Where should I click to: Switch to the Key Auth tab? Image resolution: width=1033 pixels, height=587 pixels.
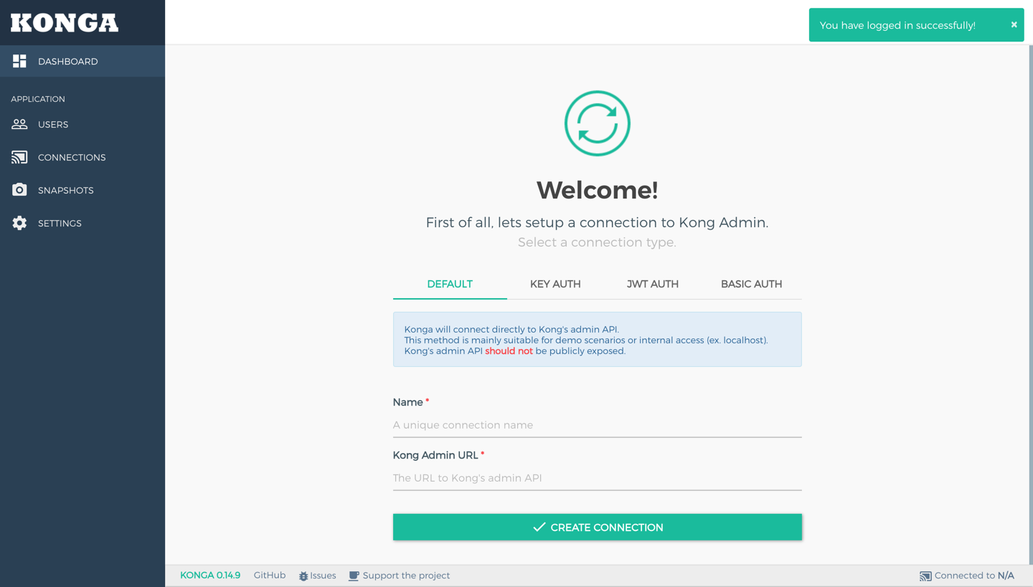click(x=555, y=284)
